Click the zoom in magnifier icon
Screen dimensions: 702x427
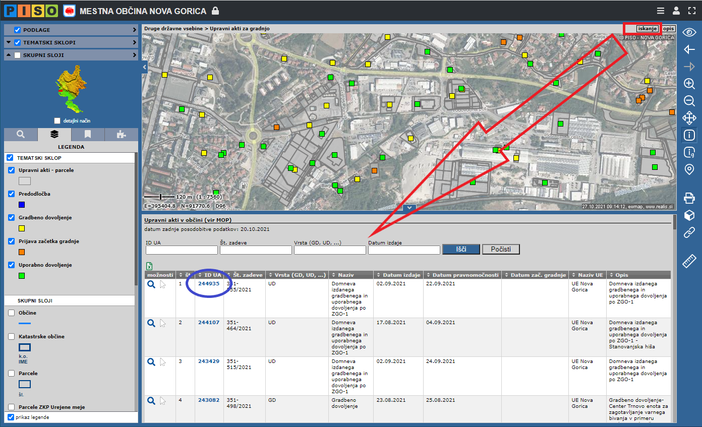click(x=689, y=84)
